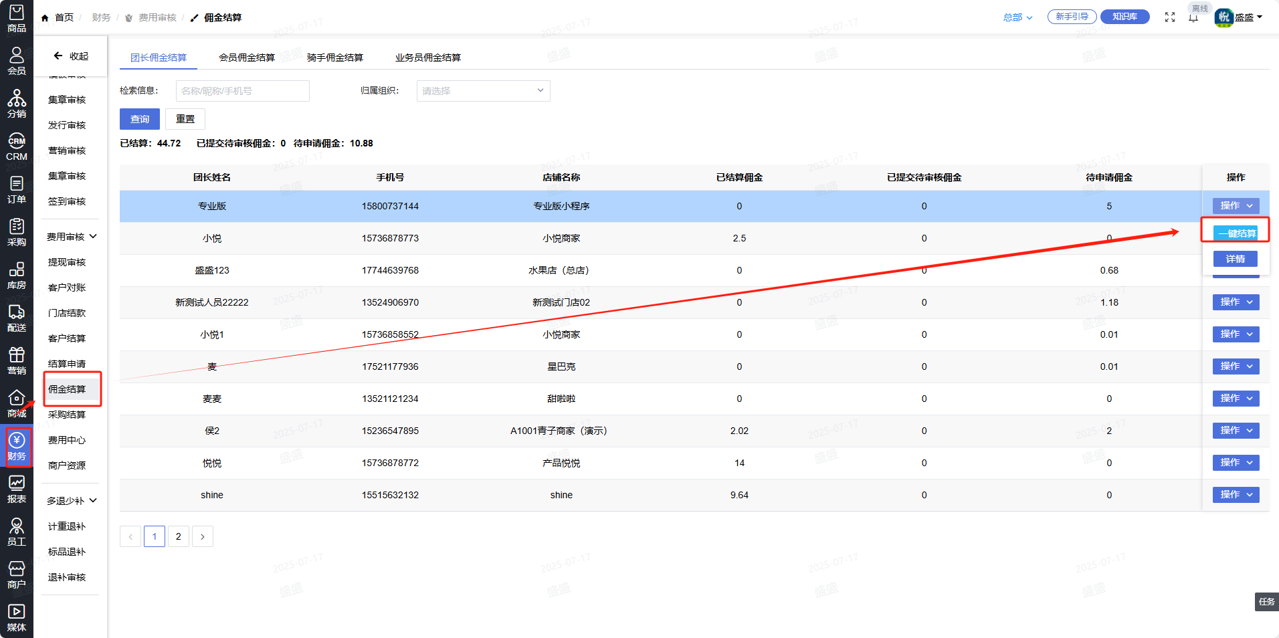This screenshot has width=1279, height=638.
Task: Go to page 2 of results
Action: point(178,536)
